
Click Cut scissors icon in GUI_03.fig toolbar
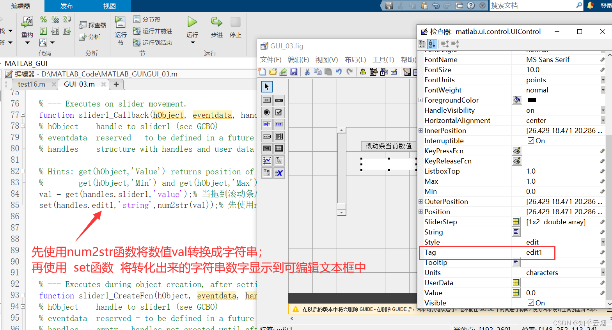[x=307, y=72]
